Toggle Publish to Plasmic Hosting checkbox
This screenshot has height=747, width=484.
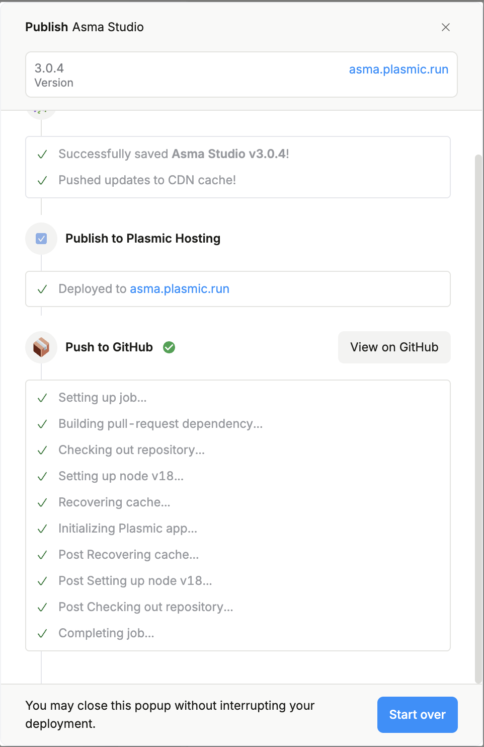click(41, 239)
